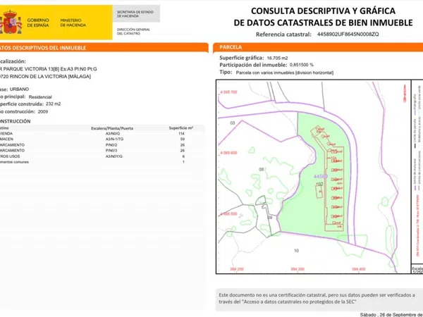Select cell 'P/N0/3' parking row
Image resolution: width=423 pixels, height=317 pixels.
[111, 151]
